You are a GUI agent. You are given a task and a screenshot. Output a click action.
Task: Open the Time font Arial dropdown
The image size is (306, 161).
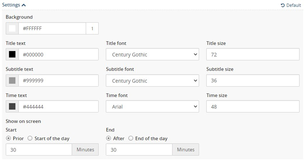coord(153,106)
